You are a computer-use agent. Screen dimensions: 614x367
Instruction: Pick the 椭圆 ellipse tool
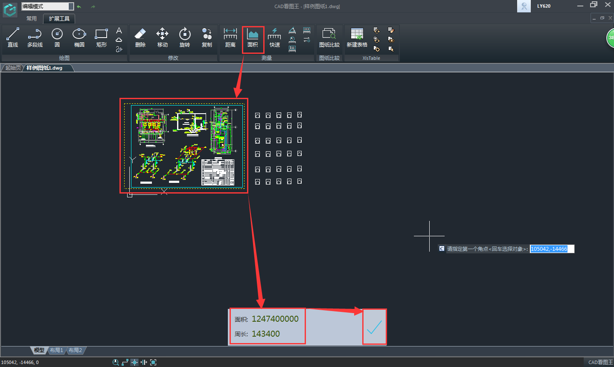tap(79, 37)
